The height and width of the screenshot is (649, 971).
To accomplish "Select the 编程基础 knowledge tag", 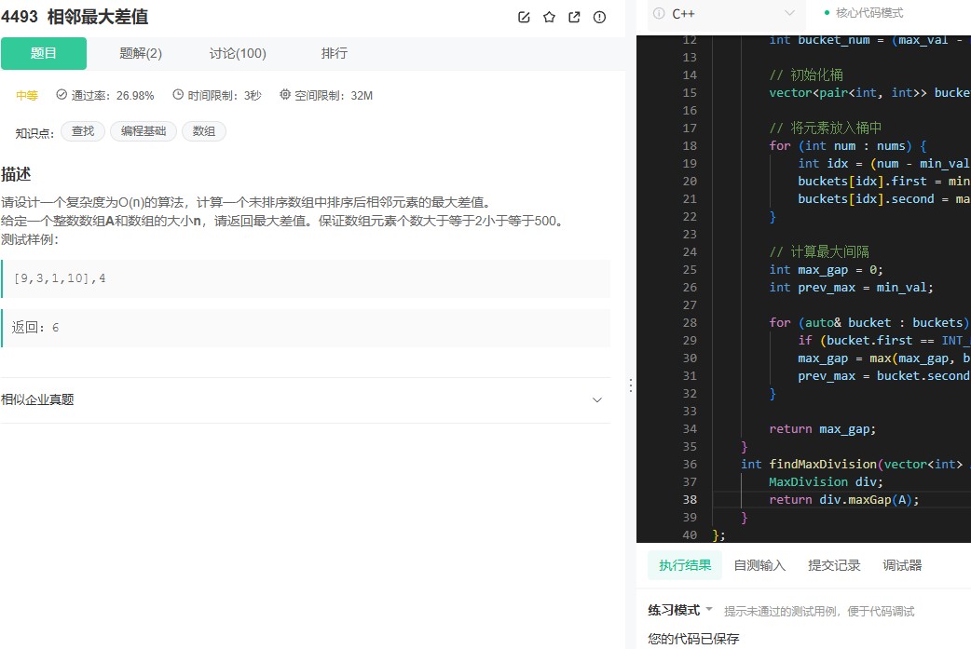I will [144, 131].
